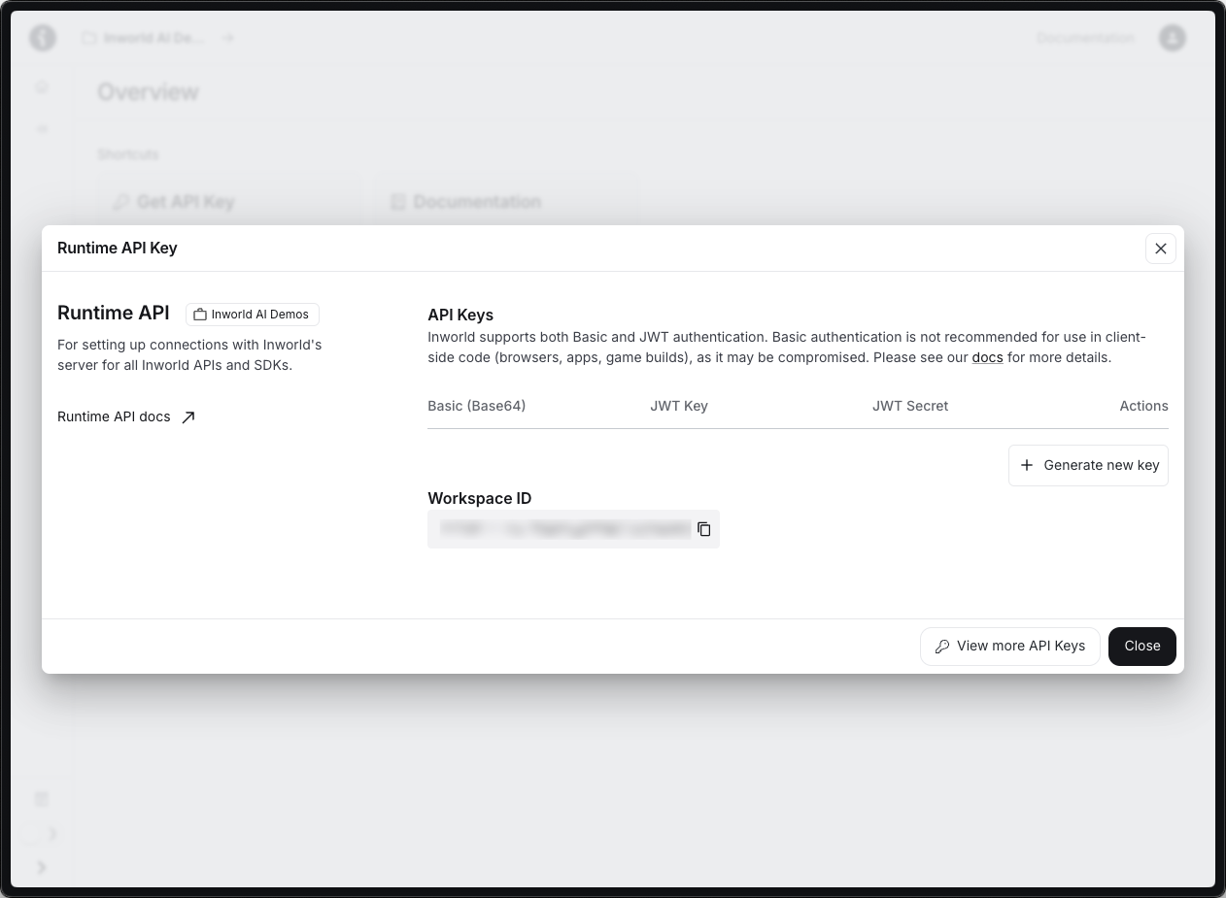
Task: Click the user avatar in background header
Action: pos(1173,38)
